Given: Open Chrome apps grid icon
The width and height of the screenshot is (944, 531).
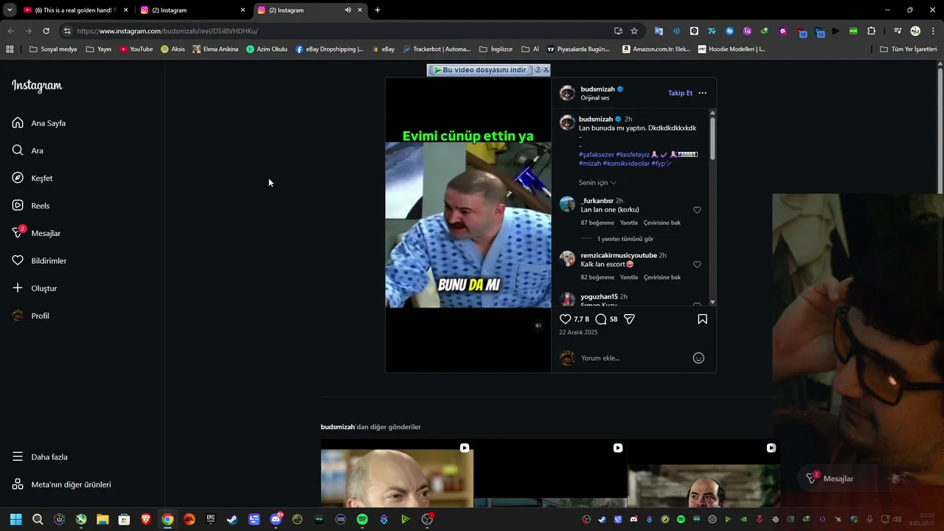Looking at the screenshot, I should (x=10, y=49).
